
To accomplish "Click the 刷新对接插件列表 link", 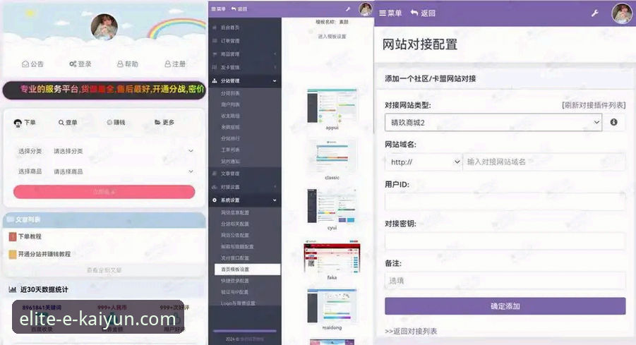I will point(594,105).
